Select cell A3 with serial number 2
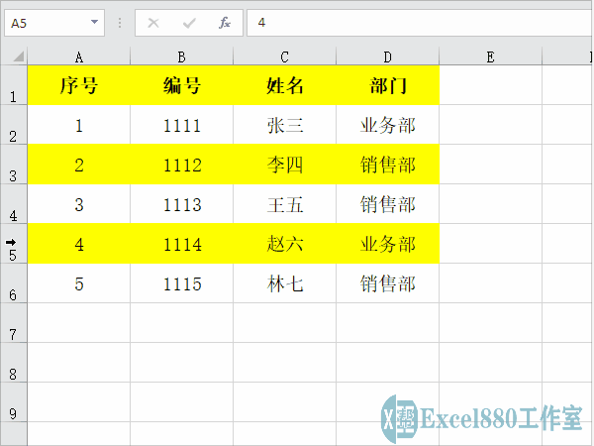The image size is (594, 446). [x=79, y=165]
